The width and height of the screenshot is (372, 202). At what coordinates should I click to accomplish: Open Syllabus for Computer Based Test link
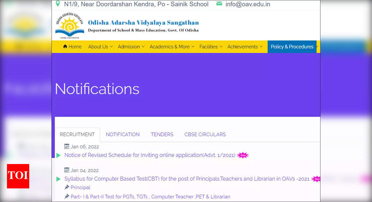[187, 179]
